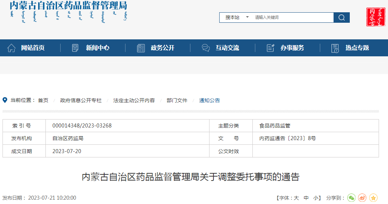Go to 首页 in the breadcrumb
Image resolution: width=388 pixels, height=204 pixels.
(43, 100)
